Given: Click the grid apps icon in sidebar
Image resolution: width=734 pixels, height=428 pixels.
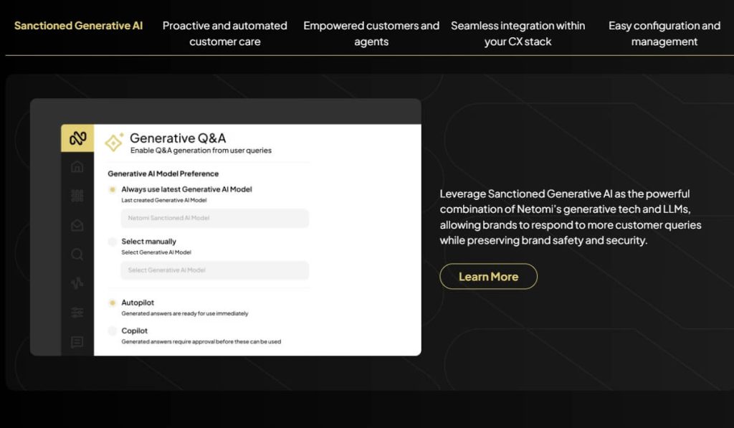Looking at the screenshot, I should pos(77,196).
